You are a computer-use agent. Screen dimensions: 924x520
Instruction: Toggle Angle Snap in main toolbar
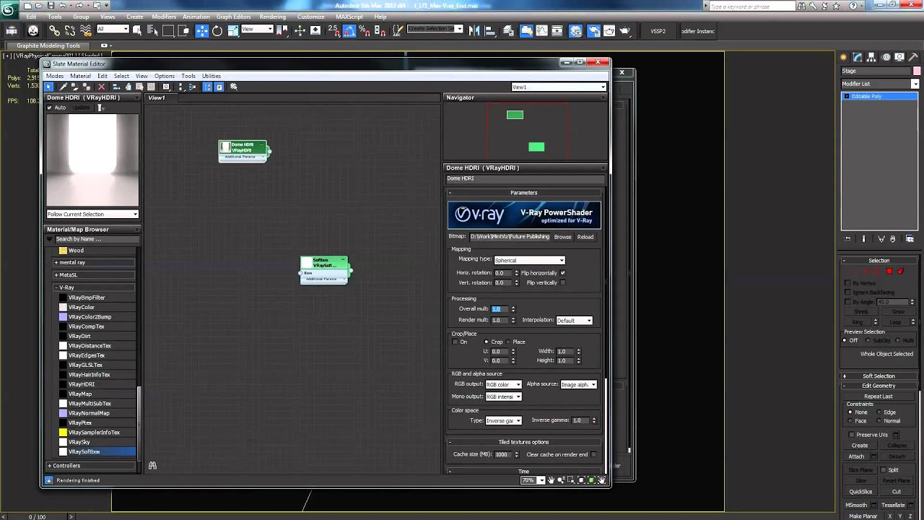tap(349, 31)
